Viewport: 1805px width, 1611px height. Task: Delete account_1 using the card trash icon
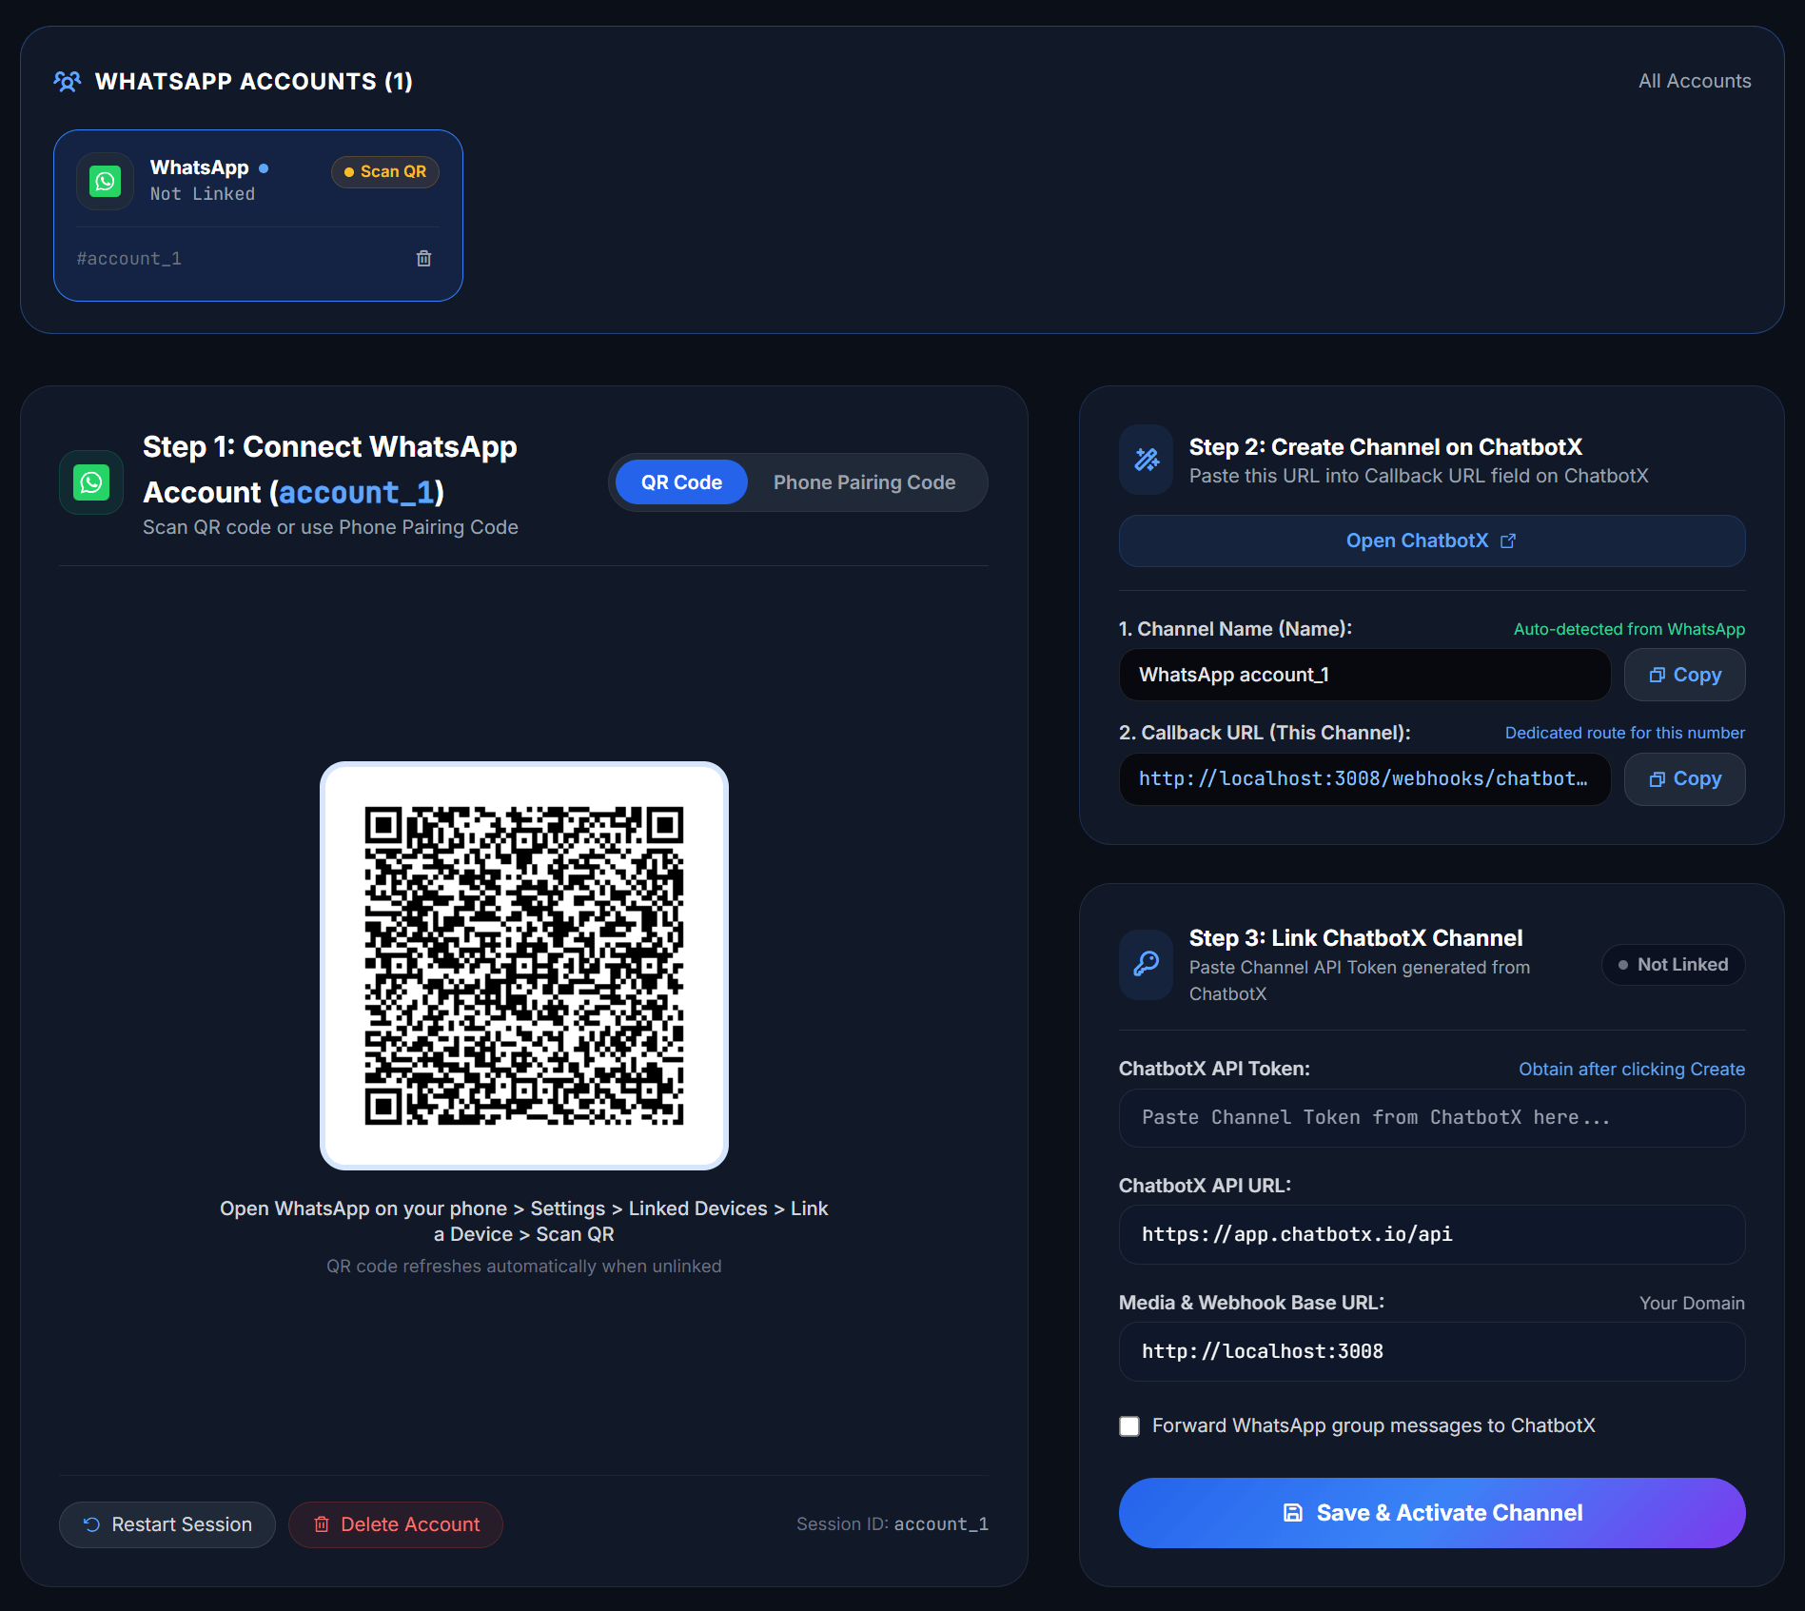pyautogui.click(x=424, y=258)
